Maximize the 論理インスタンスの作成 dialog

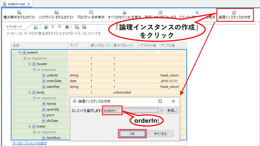160,101
